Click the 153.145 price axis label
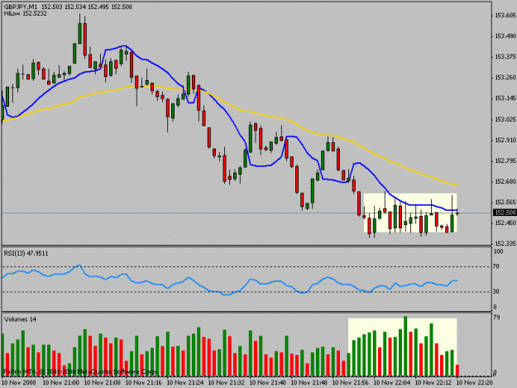517x388 pixels. pos(505,98)
